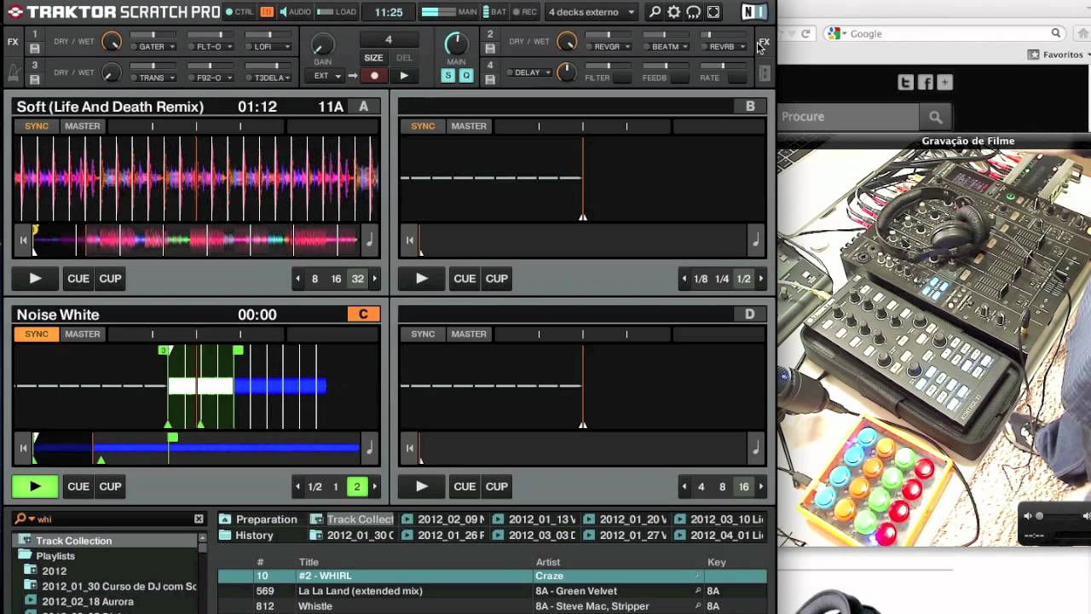1091x614 pixels.
Task: Adjust FX unit 1 DRY/WET knob
Action: tap(112, 42)
